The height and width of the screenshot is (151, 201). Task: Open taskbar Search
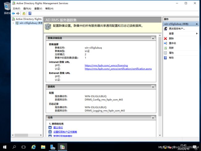(x=14, y=147)
